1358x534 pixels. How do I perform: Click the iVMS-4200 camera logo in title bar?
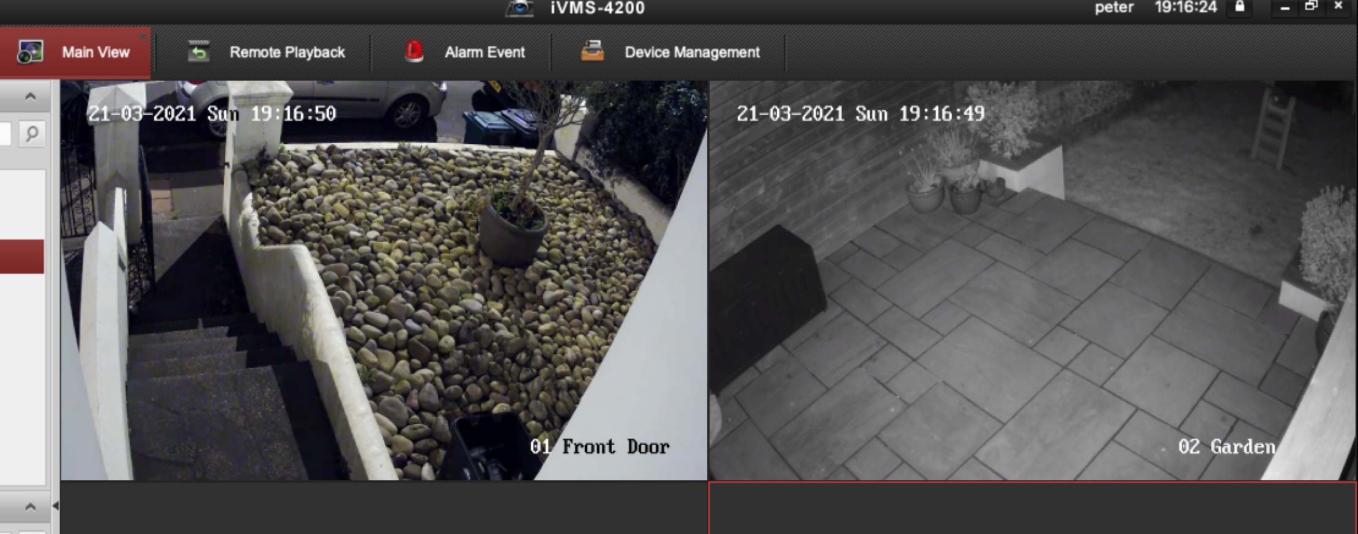click(520, 8)
